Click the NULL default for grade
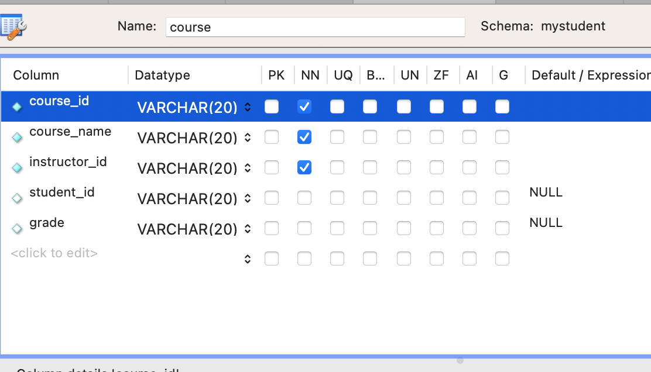Viewport: 651px width, 372px height. coord(546,223)
